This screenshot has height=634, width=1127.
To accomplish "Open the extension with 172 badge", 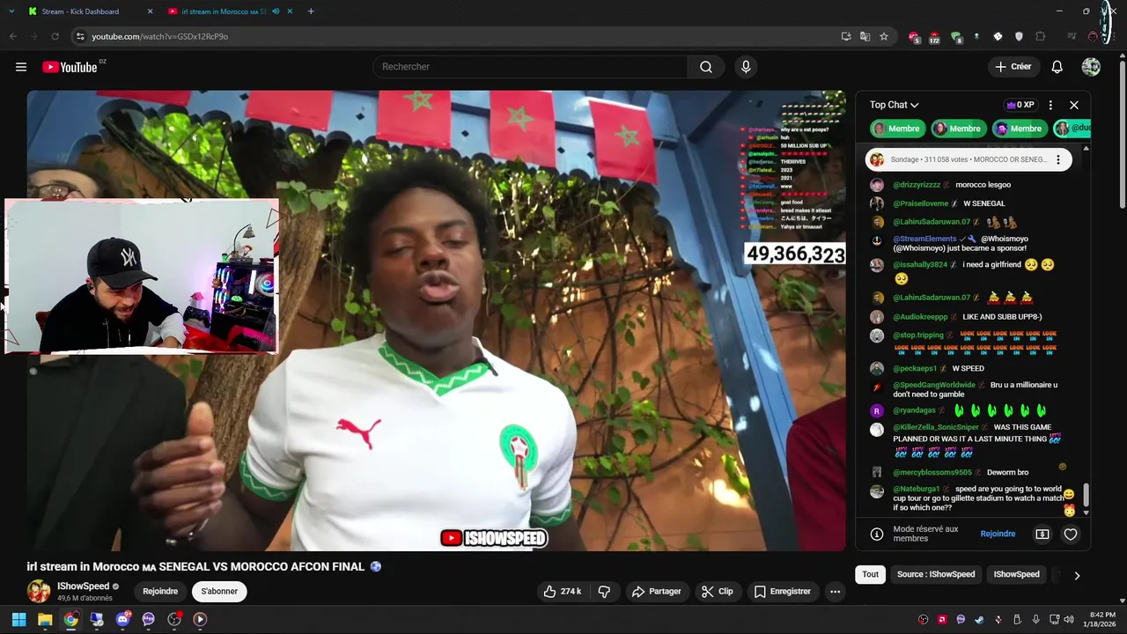I will (x=934, y=37).
